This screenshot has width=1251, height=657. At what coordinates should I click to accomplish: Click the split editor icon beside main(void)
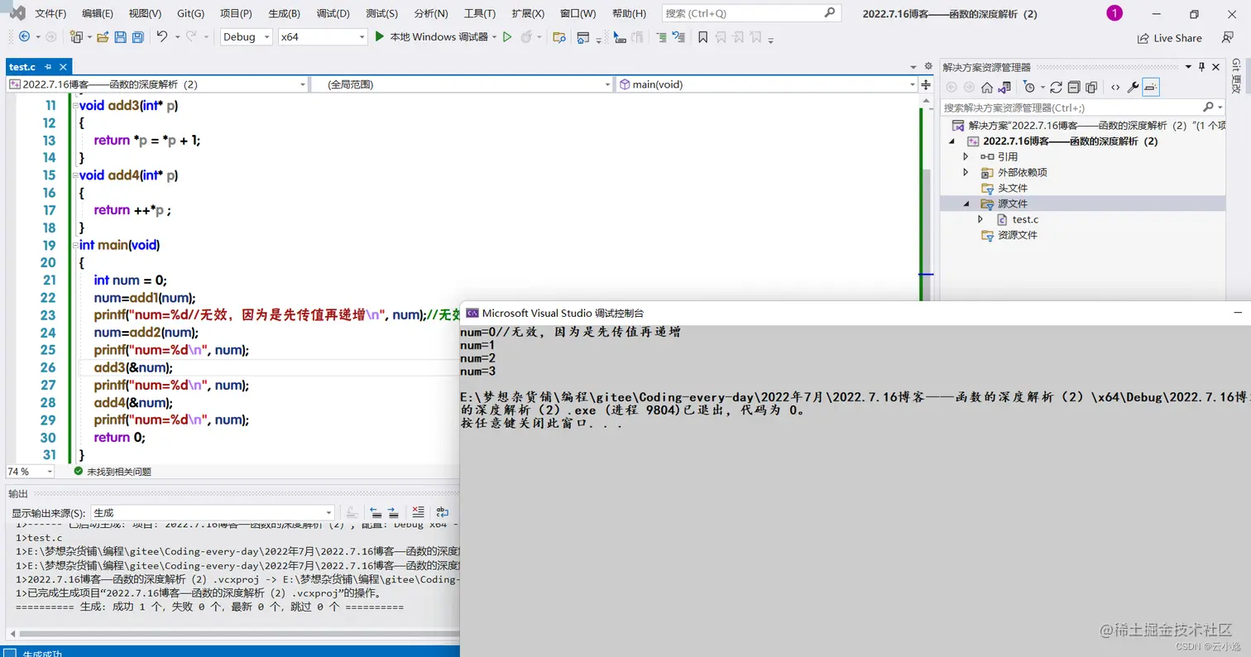(x=926, y=84)
